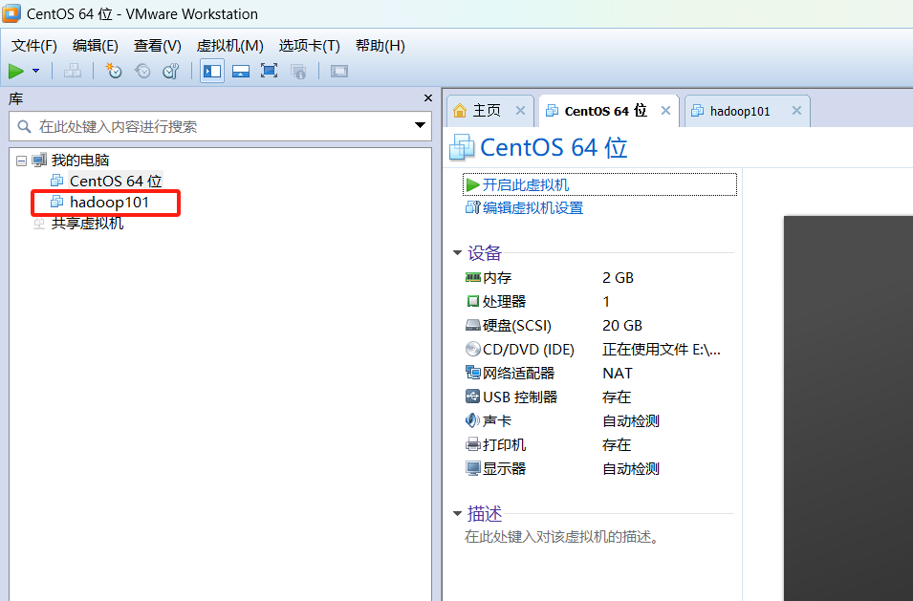
Task: Open the snapshot manager wrench icon
Action: tap(170, 71)
